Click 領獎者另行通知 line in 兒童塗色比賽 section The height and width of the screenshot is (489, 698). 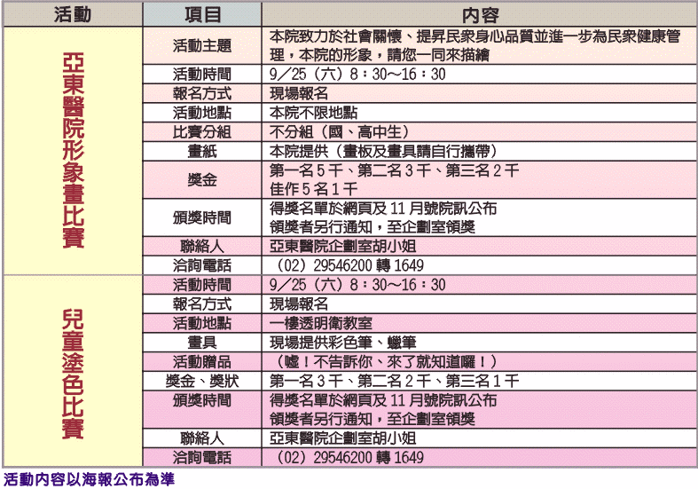point(373,419)
